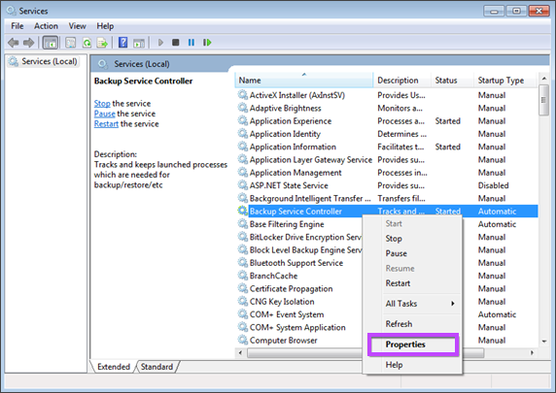
Task: Switch to the Standard tab
Action: (x=156, y=367)
